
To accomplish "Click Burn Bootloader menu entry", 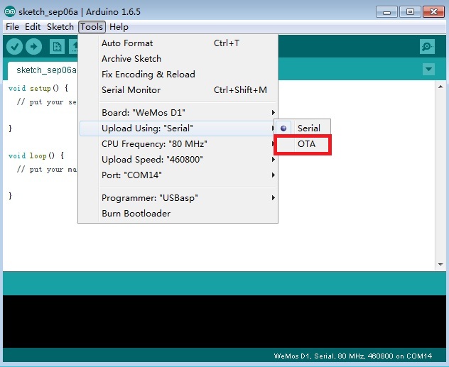I will [x=136, y=214].
